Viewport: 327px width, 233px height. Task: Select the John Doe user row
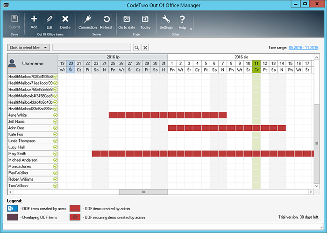tap(33, 128)
